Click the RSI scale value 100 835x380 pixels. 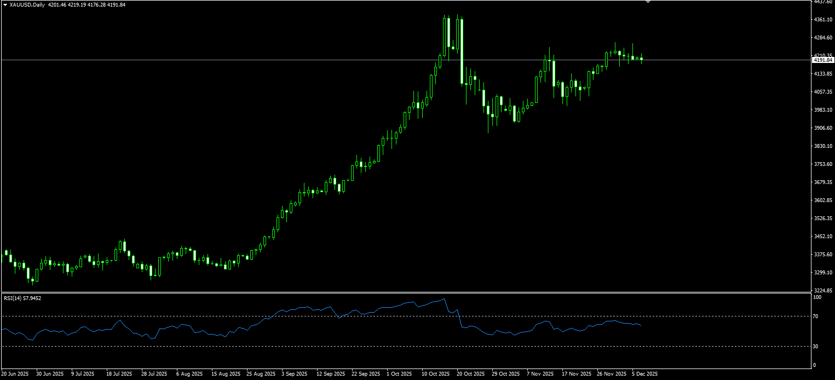[x=817, y=297]
